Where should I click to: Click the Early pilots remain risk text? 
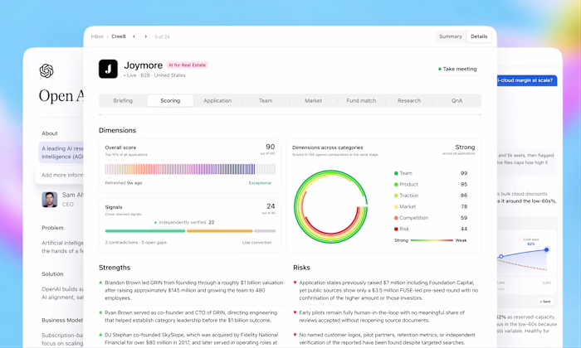click(382, 317)
